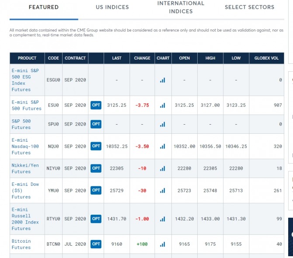
Task: Open the E-mini S&P 500 ESG Index Futures link
Action: [21, 80]
